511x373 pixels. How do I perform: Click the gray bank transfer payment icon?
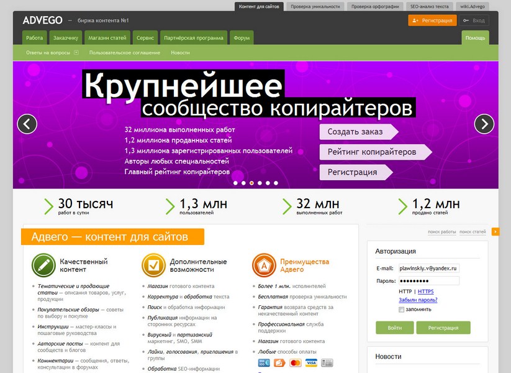(x=327, y=362)
